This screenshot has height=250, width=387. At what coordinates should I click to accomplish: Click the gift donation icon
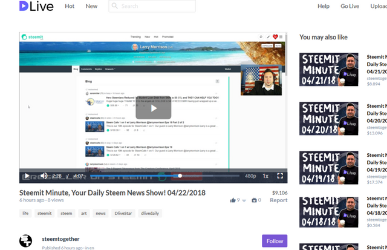tap(254, 200)
